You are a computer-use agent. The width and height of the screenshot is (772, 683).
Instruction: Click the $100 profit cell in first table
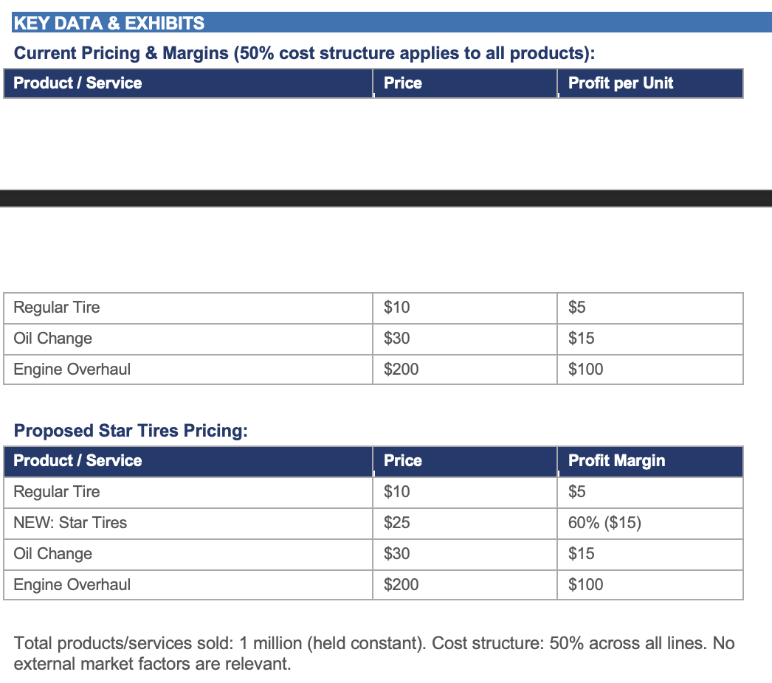[x=585, y=370]
